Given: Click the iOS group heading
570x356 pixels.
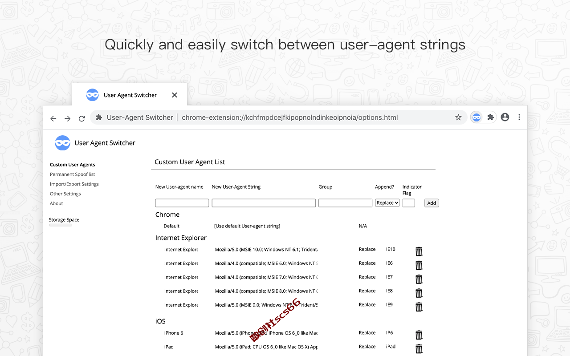Looking at the screenshot, I should 160,321.
